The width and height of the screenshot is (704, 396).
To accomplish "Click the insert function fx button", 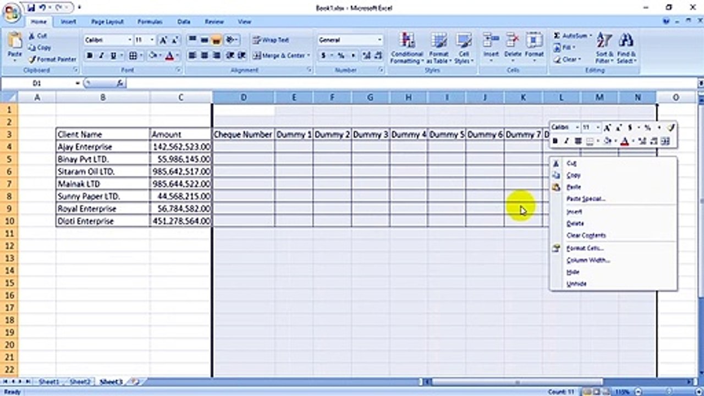I will click(120, 83).
